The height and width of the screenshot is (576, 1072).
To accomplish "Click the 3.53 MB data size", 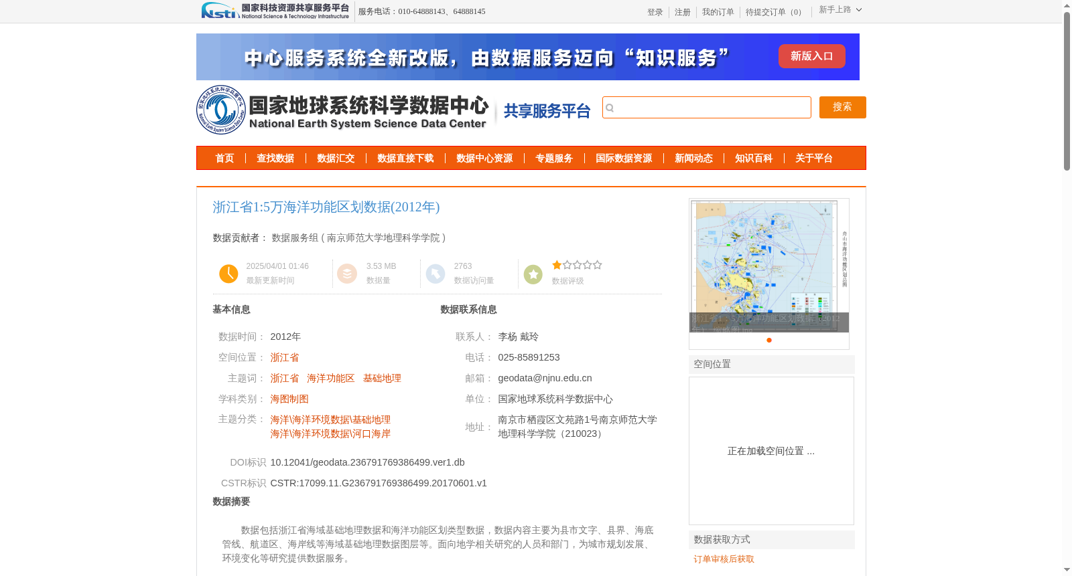I will (381, 266).
